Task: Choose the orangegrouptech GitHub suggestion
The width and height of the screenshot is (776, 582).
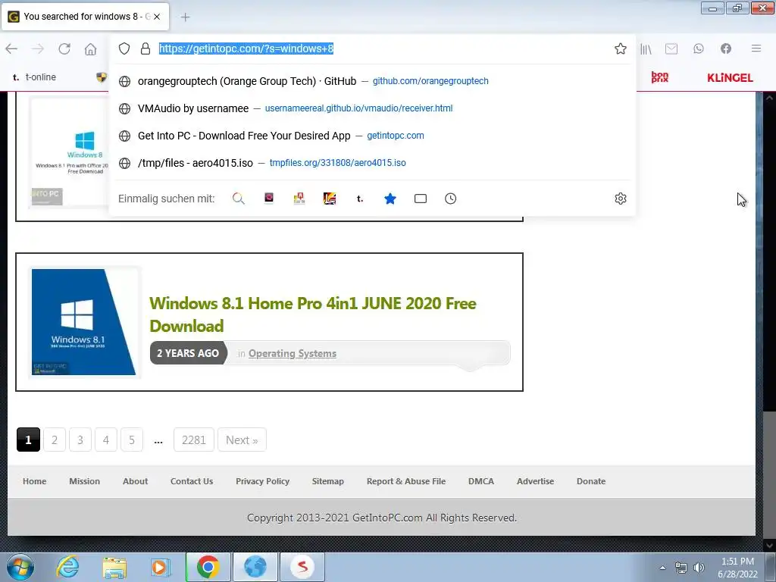Action: pyautogui.click(x=372, y=81)
